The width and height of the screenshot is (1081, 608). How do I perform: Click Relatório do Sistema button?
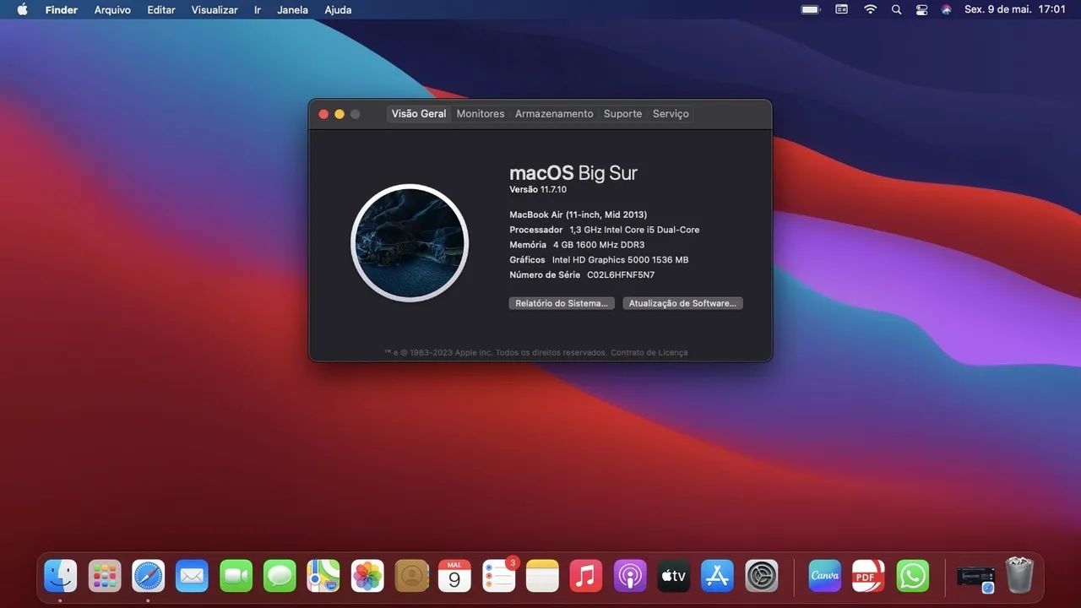click(x=562, y=303)
